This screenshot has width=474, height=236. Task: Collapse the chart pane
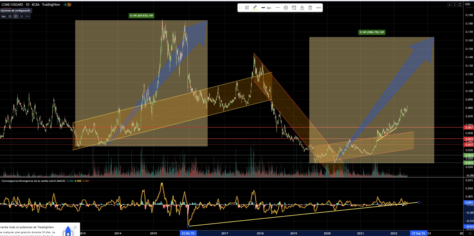click(455, 5)
